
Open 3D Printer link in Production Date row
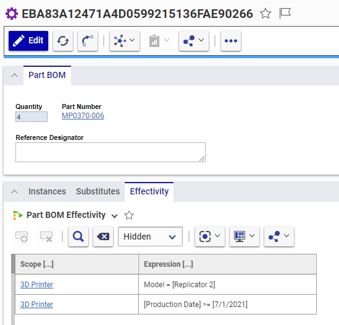pos(36,305)
